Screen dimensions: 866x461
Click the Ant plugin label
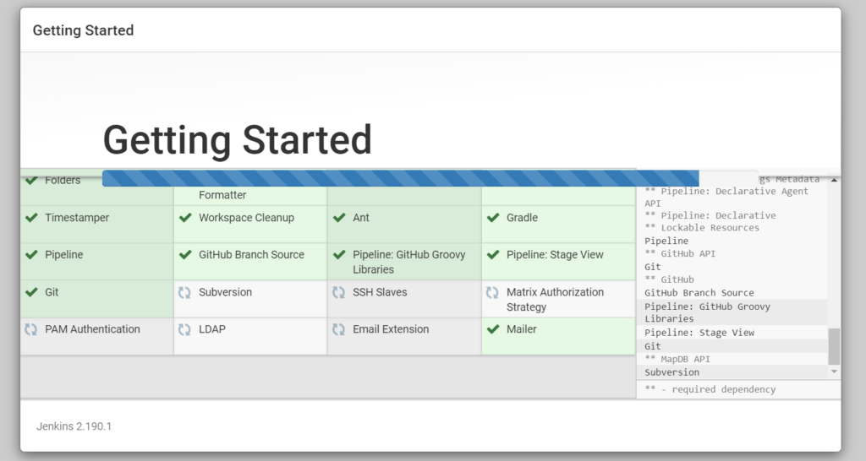(x=361, y=218)
